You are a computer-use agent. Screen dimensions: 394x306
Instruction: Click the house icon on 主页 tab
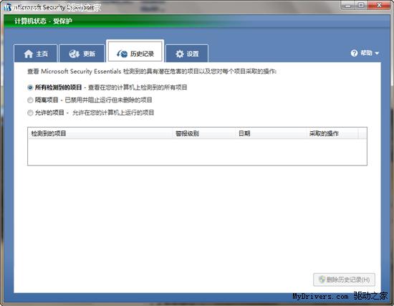pos(29,54)
